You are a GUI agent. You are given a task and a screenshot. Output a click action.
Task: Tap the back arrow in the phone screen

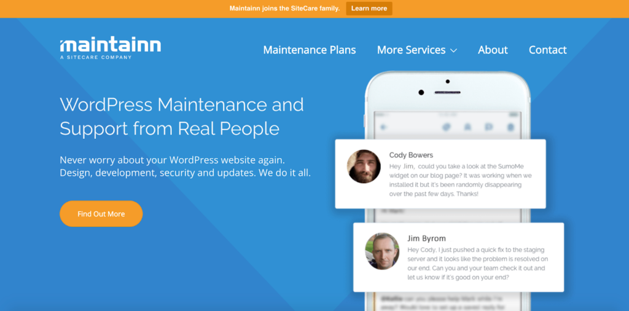point(383,127)
